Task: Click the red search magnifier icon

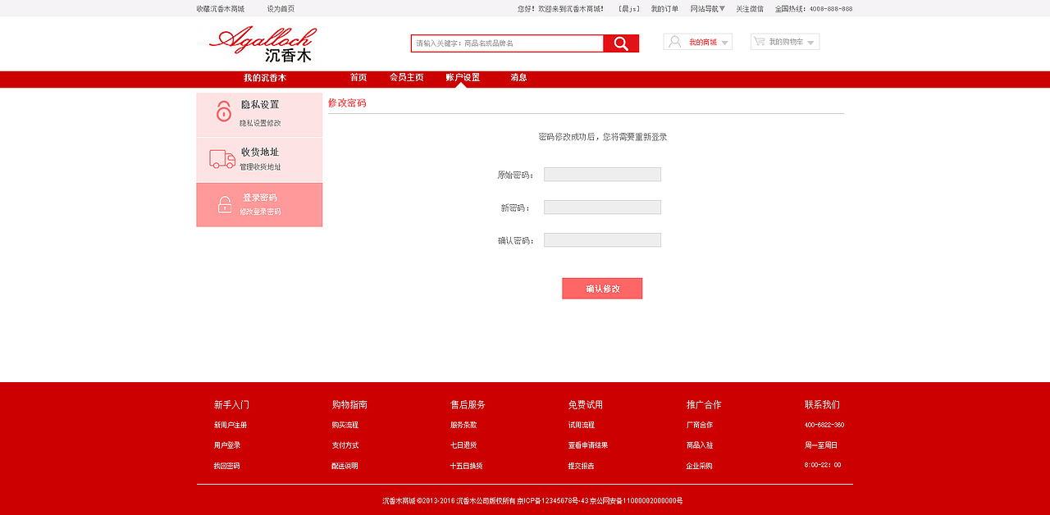Action: 622,42
